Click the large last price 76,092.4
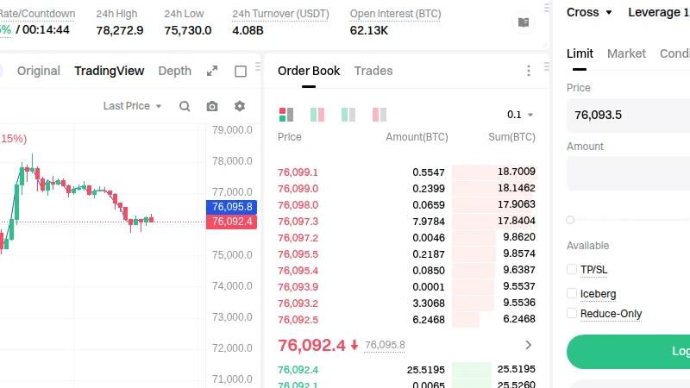 (311, 345)
